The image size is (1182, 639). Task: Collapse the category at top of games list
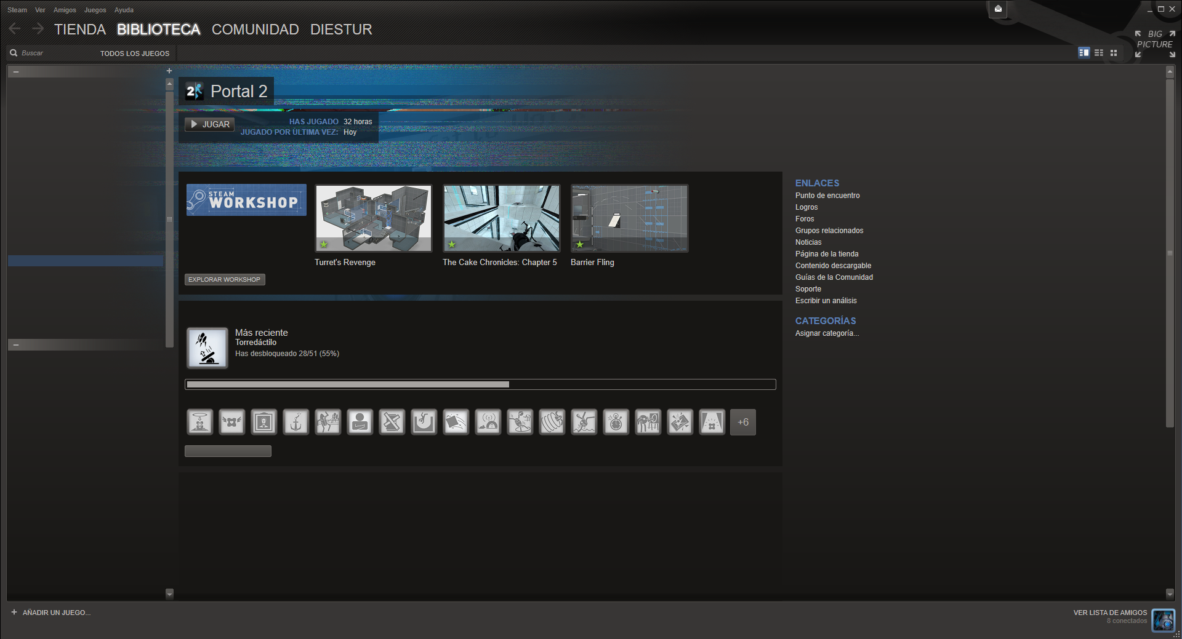coord(16,72)
